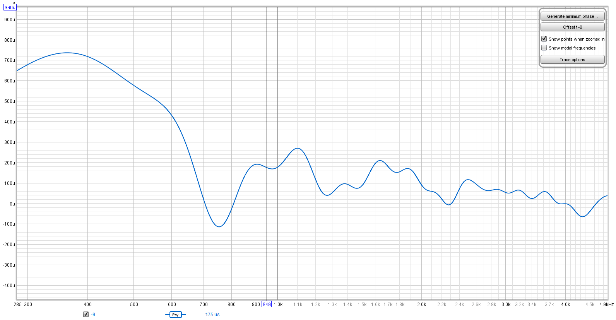Image resolution: width=616 pixels, height=320 pixels.
Task: Click the Psy trace legend icon
Action: tap(175, 315)
